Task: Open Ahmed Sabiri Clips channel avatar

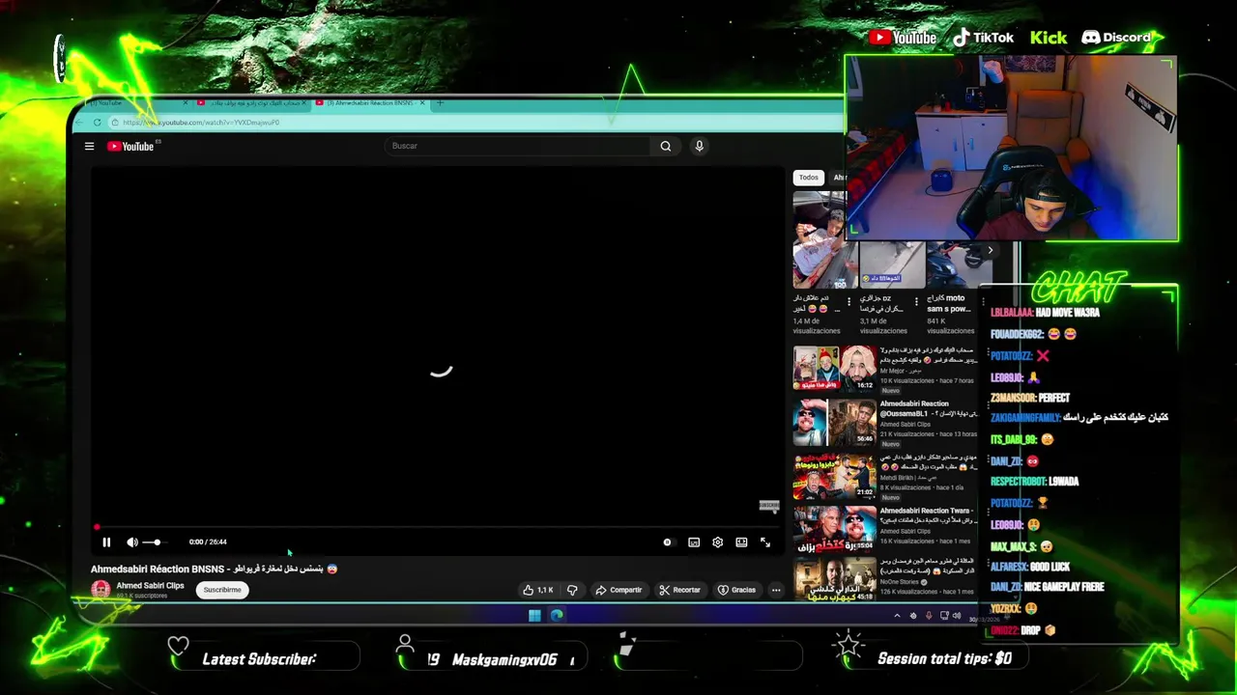Action: 101,590
